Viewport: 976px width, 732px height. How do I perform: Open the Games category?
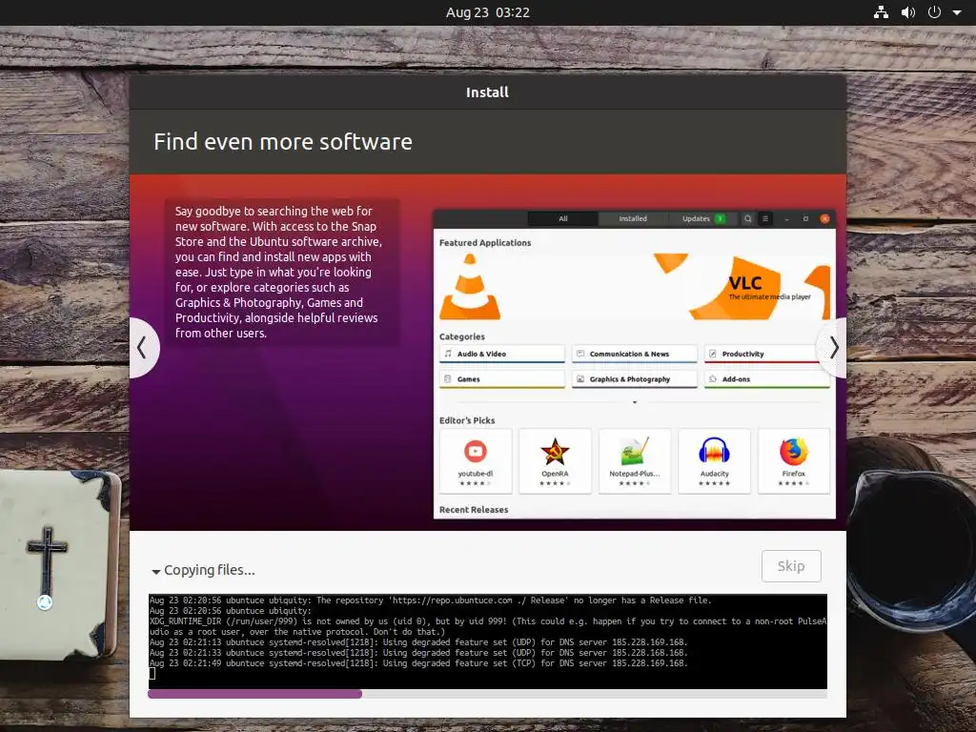pyautogui.click(x=501, y=379)
